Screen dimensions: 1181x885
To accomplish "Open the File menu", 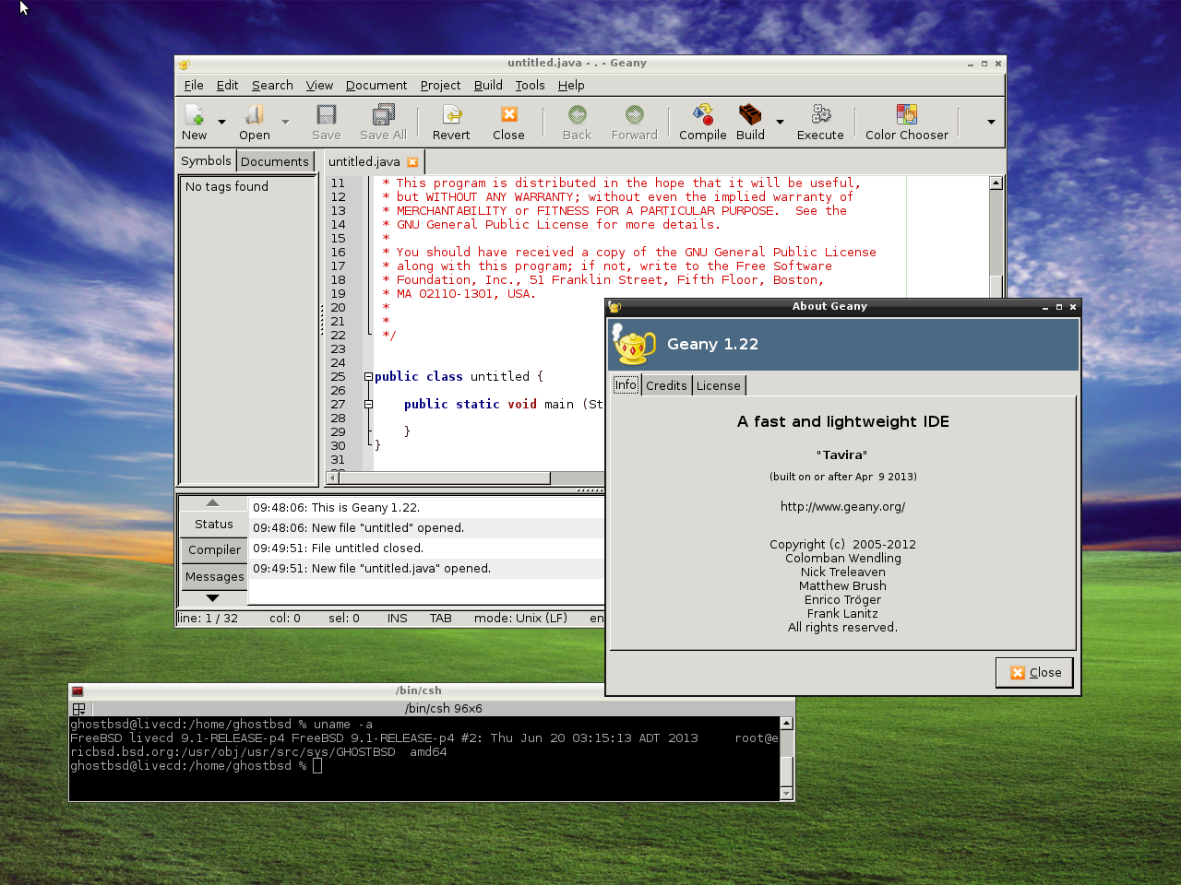I will (194, 85).
